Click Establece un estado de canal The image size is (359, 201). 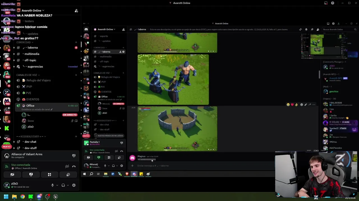tap(37, 109)
